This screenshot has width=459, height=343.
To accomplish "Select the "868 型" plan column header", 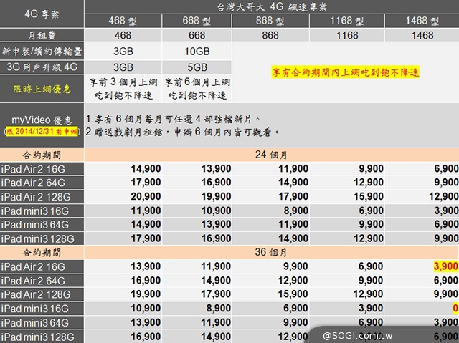I will click(x=270, y=21).
